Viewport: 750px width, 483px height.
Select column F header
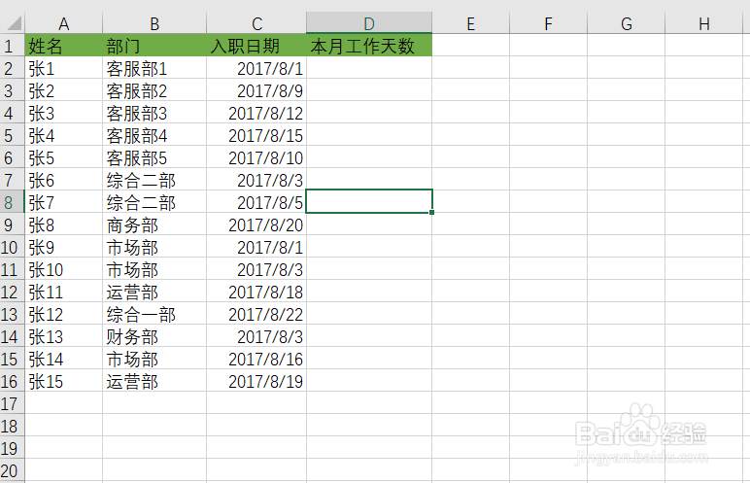pyautogui.click(x=548, y=23)
